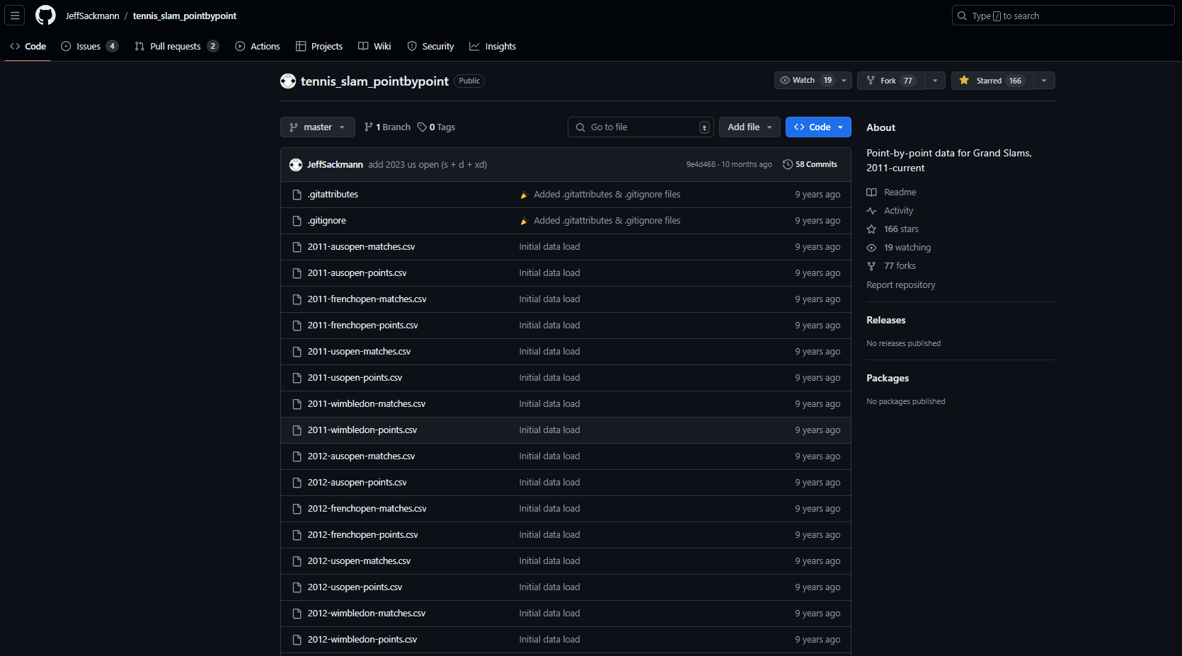1182x656 pixels.
Task: Open the Add file dropdown
Action: [x=750, y=127]
